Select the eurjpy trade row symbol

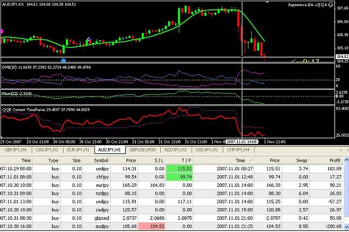pyautogui.click(x=102, y=185)
